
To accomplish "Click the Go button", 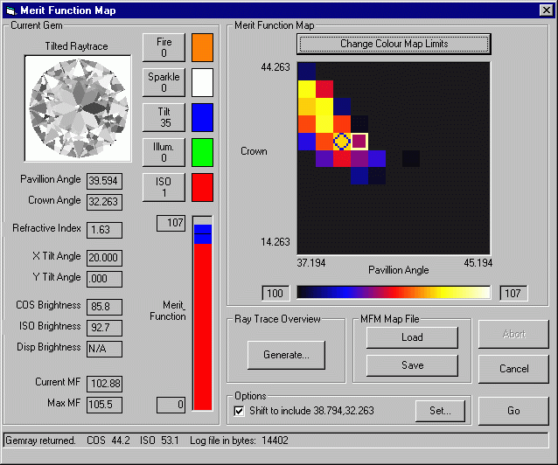I will [513, 411].
